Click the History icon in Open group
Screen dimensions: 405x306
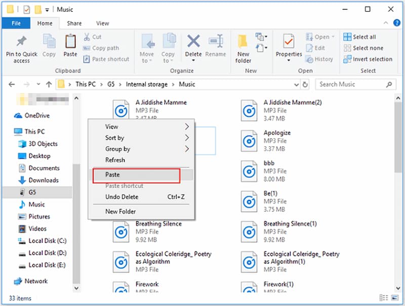click(319, 59)
